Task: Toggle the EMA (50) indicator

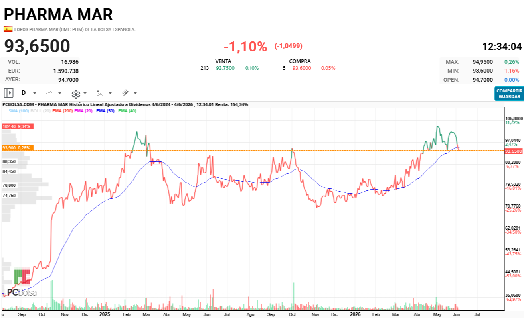Action: 105,111
